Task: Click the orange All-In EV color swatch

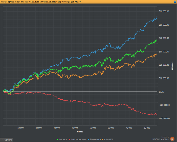Action: [103, 139]
